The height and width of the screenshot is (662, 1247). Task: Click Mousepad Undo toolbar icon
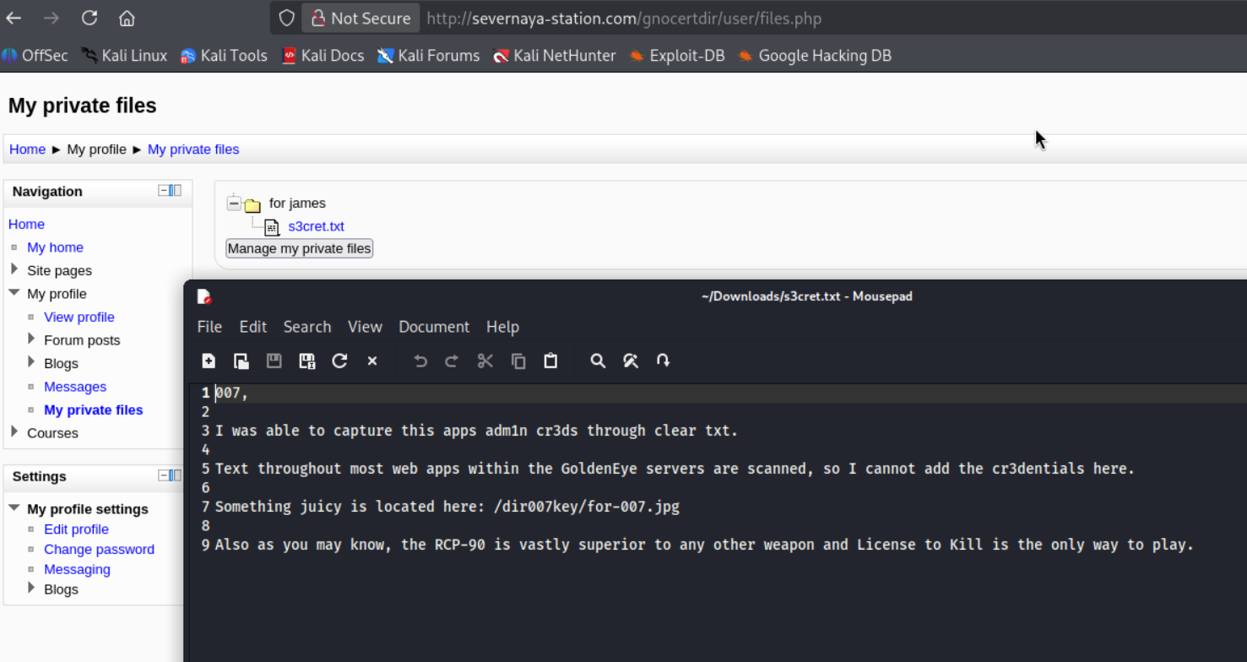420,361
